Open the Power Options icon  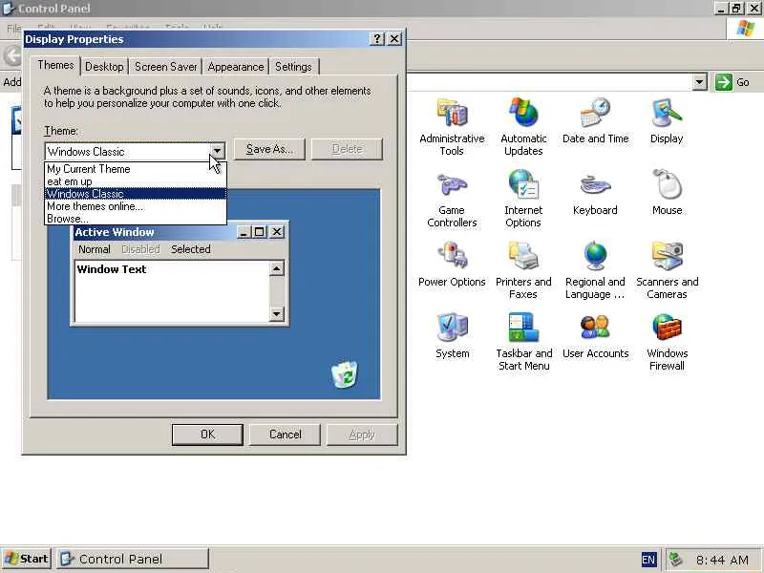[x=452, y=265]
